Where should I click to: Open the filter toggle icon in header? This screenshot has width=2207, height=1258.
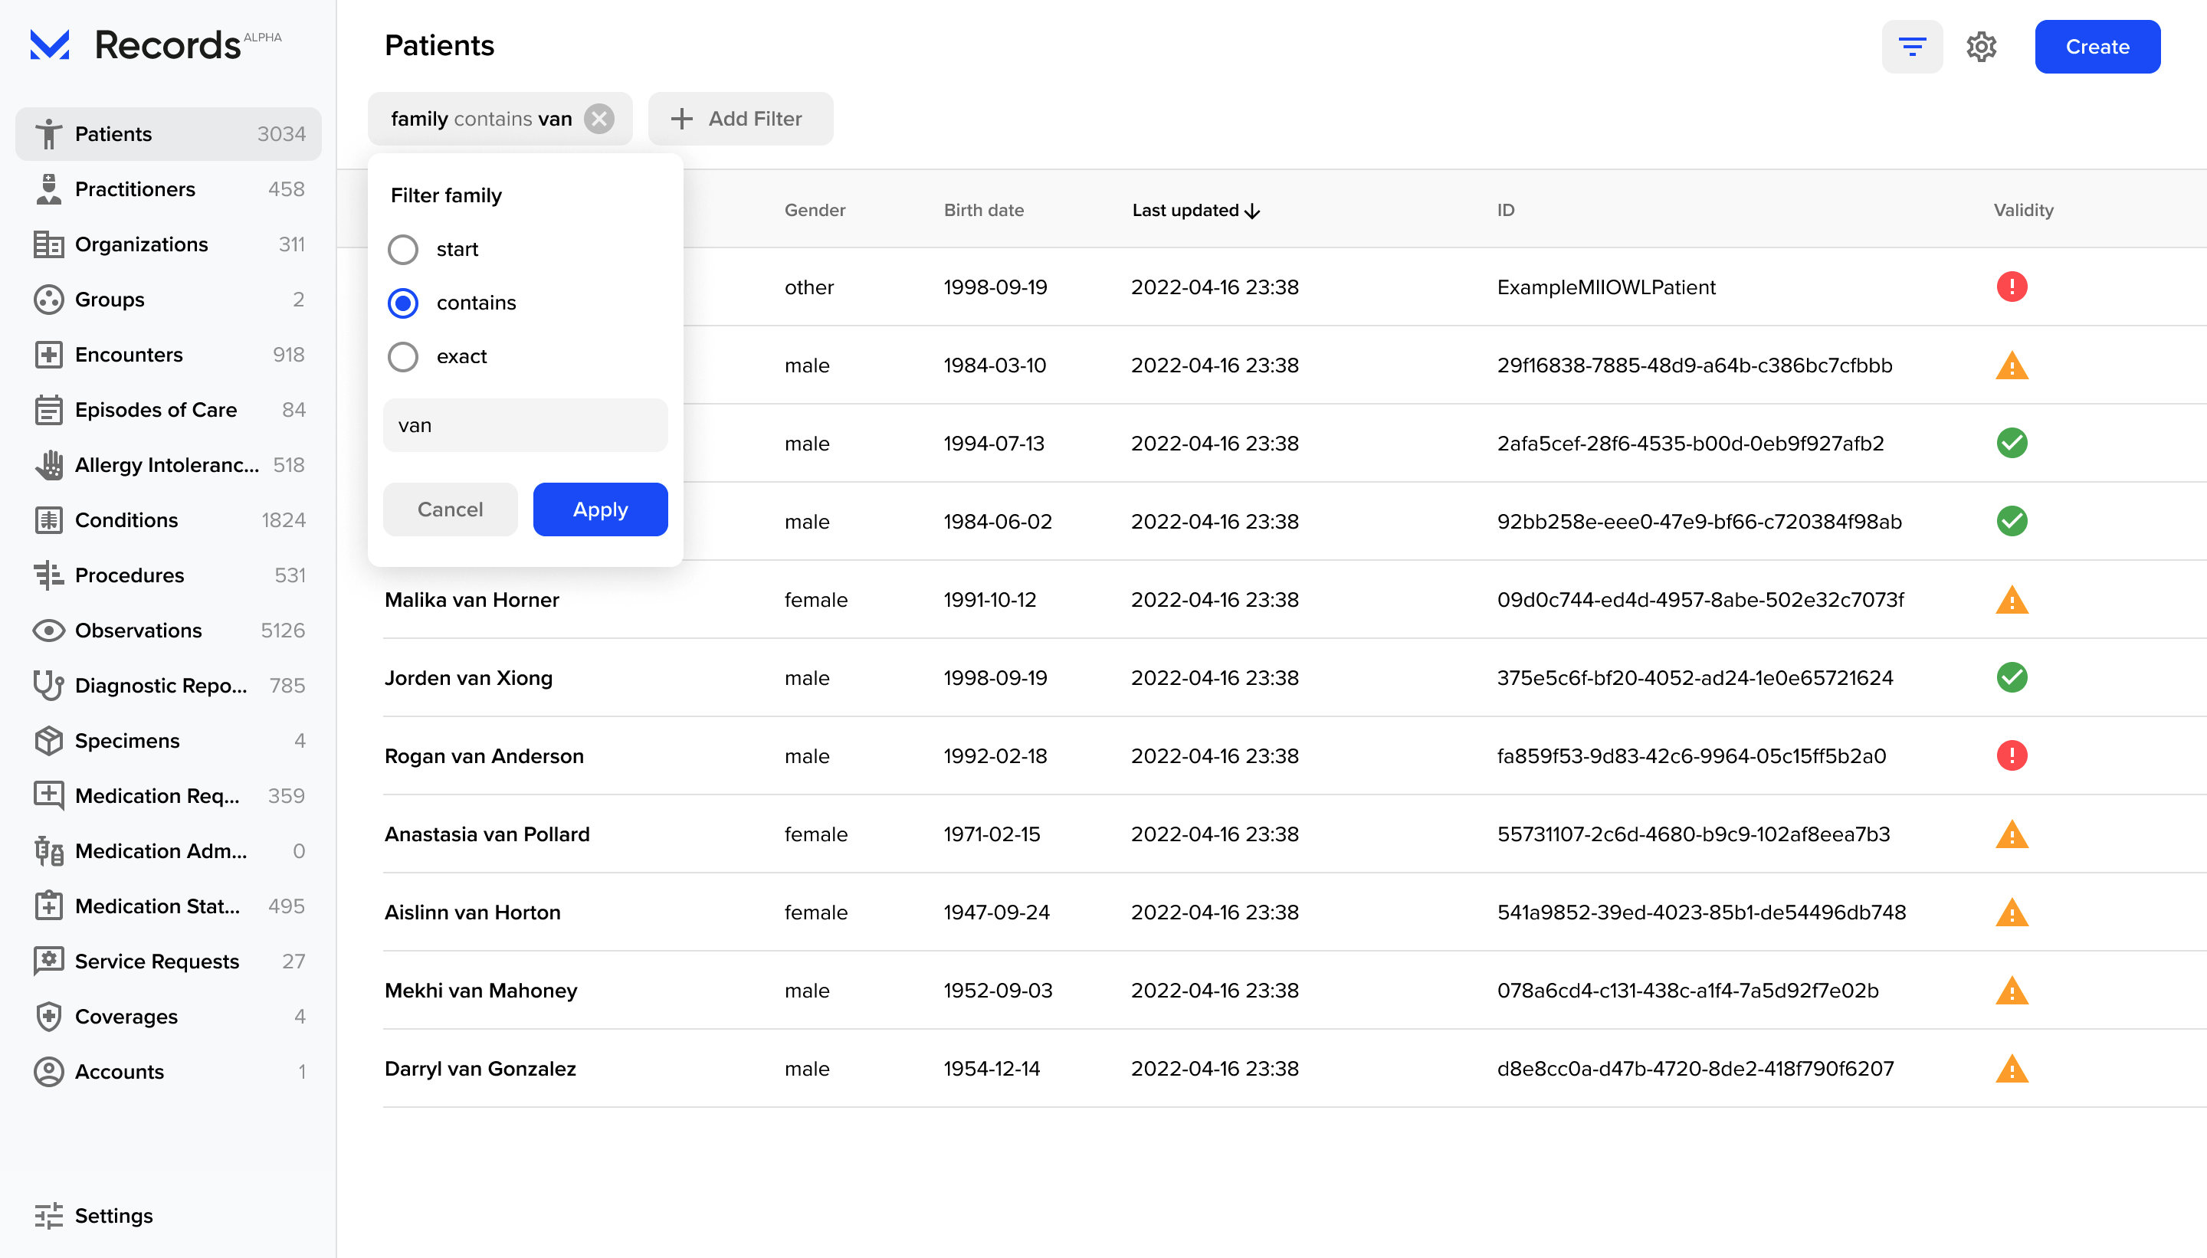coord(1911,47)
